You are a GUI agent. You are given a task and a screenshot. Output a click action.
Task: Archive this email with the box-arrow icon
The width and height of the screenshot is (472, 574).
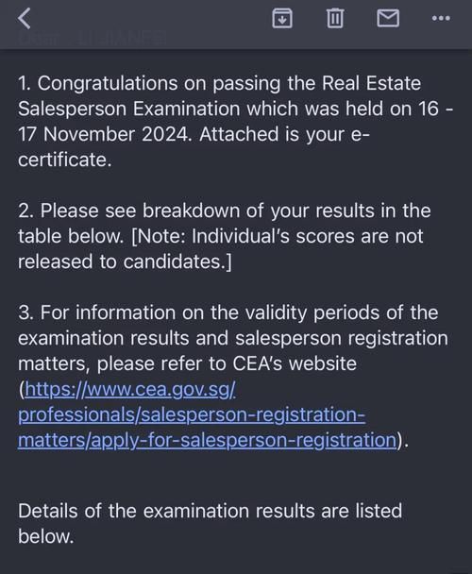coord(282,18)
